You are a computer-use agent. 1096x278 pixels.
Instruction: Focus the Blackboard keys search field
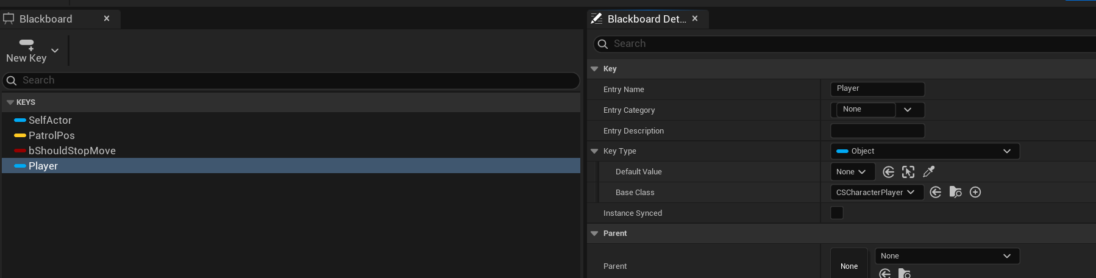click(291, 80)
